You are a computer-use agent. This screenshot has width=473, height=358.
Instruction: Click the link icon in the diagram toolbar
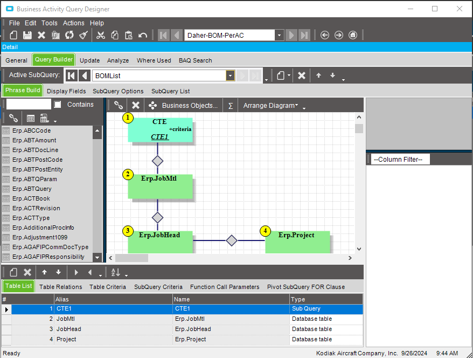[119, 105]
